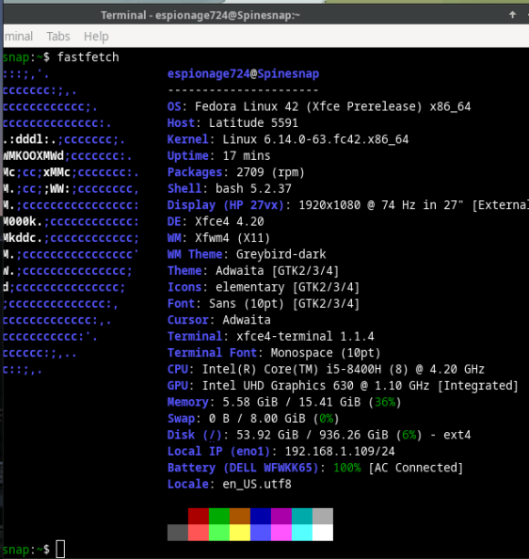
Task: Click the Memory value '5.58 GiB / 15.41 GiB'
Action: (291, 402)
